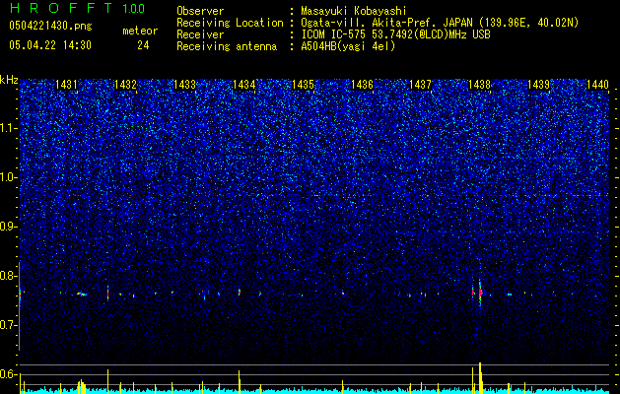The height and width of the screenshot is (394, 620).
Task: Click the date stamp 05.04.22 14:30
Action: (50, 45)
